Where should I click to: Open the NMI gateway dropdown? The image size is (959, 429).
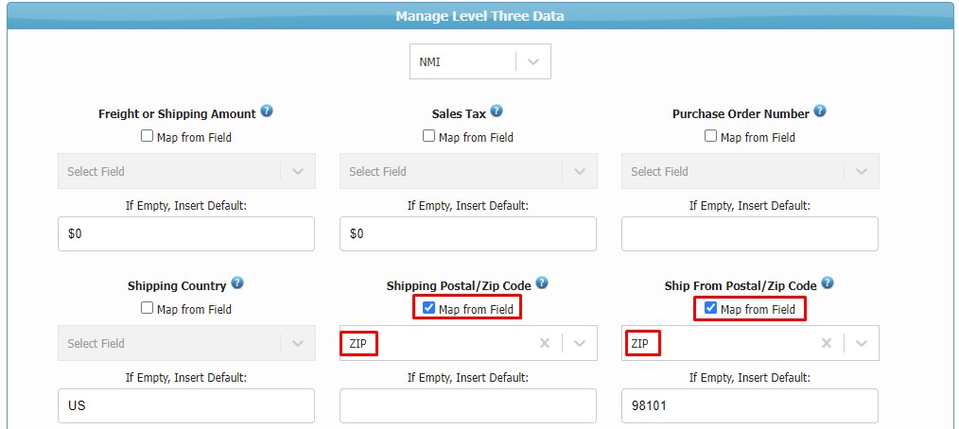(x=533, y=61)
